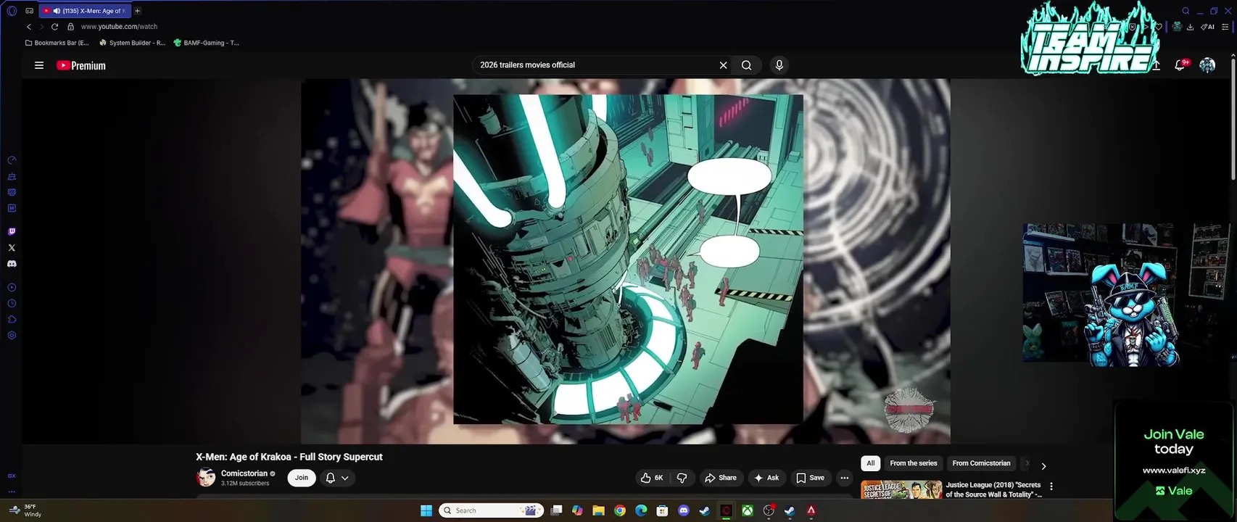Click the Windows taskbar search box
The image size is (1237, 522).
pos(492,510)
